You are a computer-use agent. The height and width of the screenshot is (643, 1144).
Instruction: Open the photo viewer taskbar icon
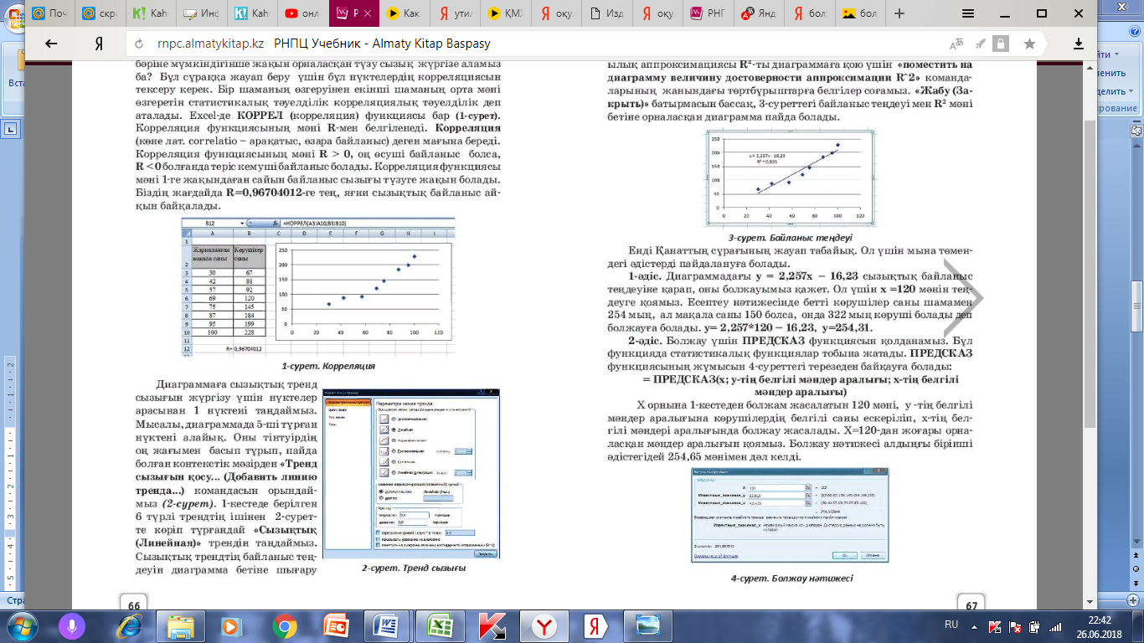(x=648, y=626)
